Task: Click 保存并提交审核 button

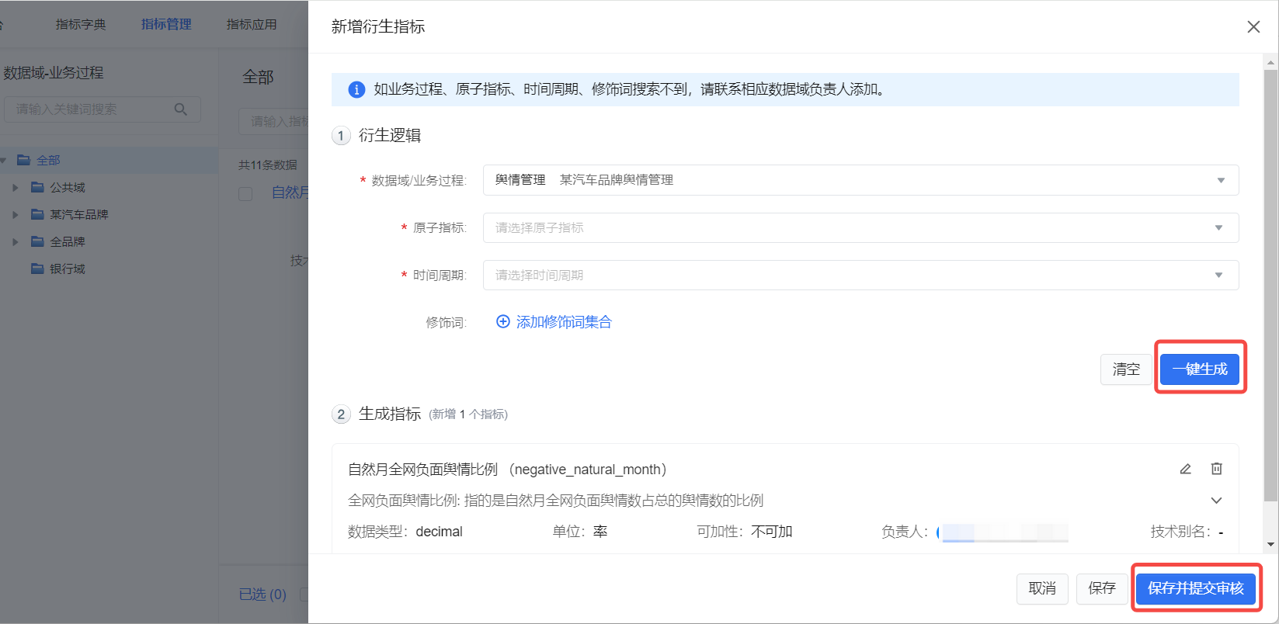Action: [1196, 588]
